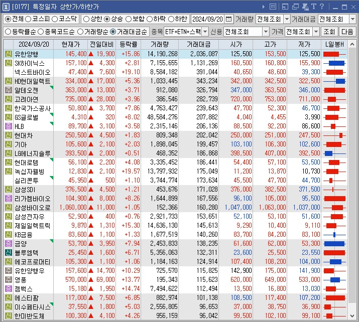This screenshot has height=322, width=359.
Task: Click the 시가 column header
Action: [x=236, y=44]
